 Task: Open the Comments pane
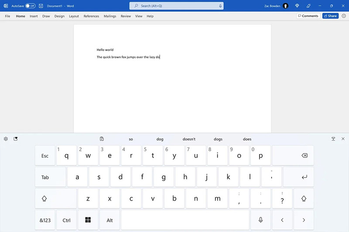pyautogui.click(x=308, y=16)
